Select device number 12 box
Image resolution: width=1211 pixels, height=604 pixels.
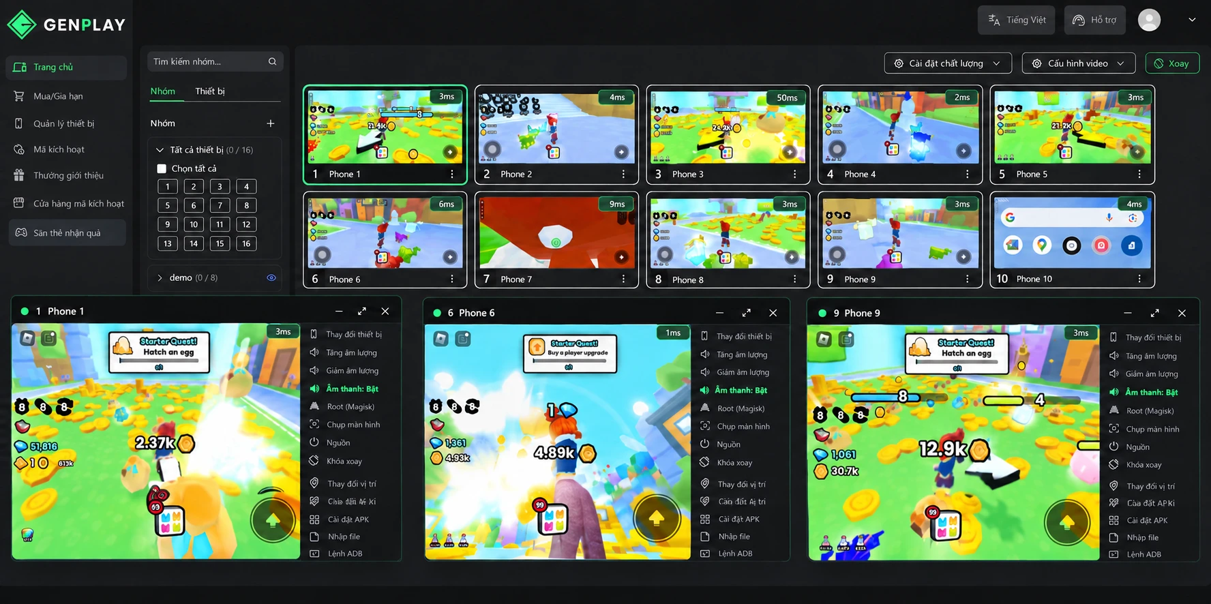pyautogui.click(x=246, y=224)
